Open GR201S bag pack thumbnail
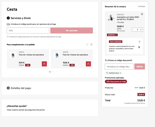Screen dimensions: 155x127 (x=13, y=55)
